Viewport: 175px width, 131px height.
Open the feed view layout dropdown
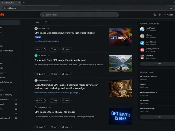click(x=47, y=22)
